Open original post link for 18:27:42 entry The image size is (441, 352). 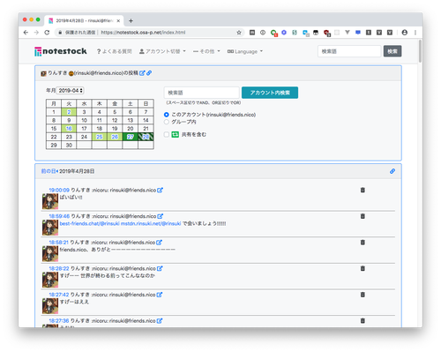pos(160,295)
